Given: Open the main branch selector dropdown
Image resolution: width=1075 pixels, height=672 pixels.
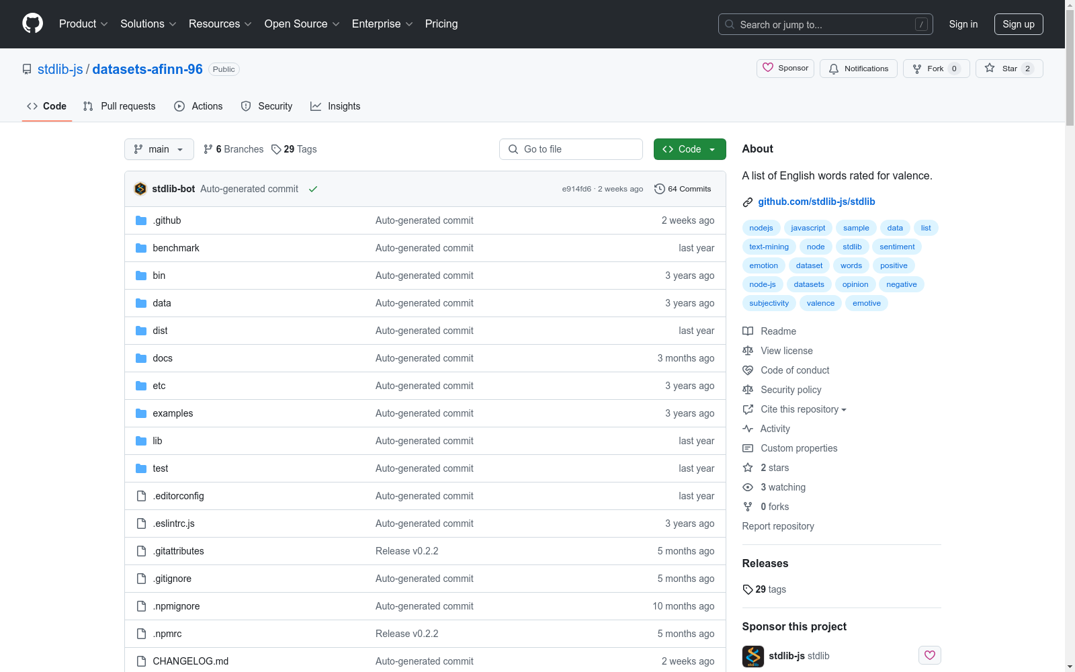Looking at the screenshot, I should click(159, 149).
